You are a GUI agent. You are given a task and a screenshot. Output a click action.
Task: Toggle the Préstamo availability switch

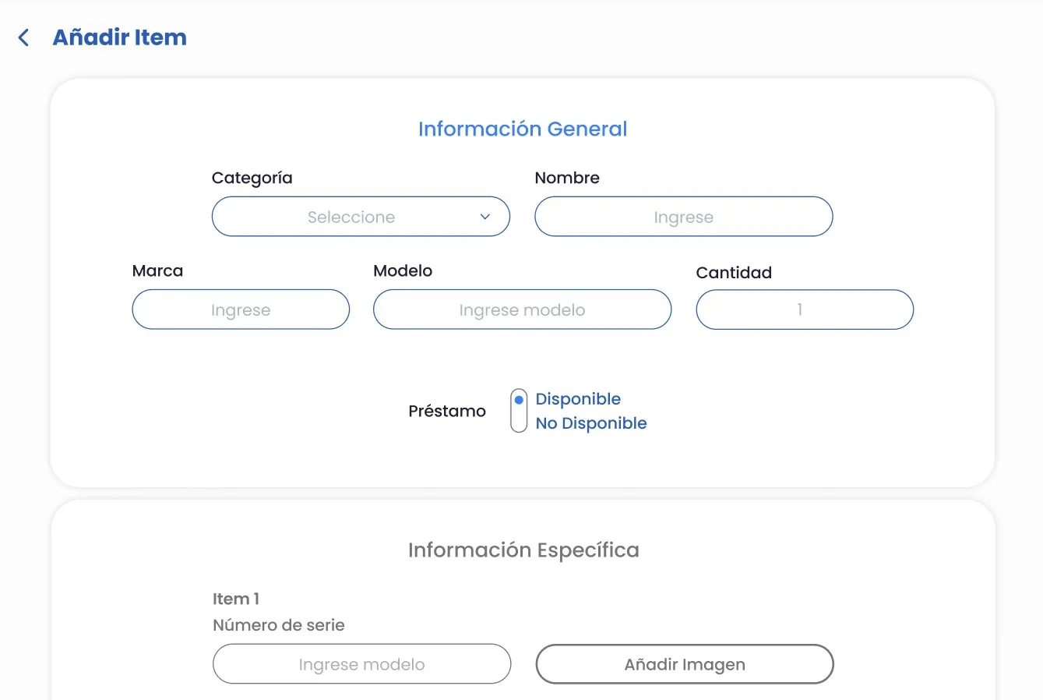[x=518, y=410]
